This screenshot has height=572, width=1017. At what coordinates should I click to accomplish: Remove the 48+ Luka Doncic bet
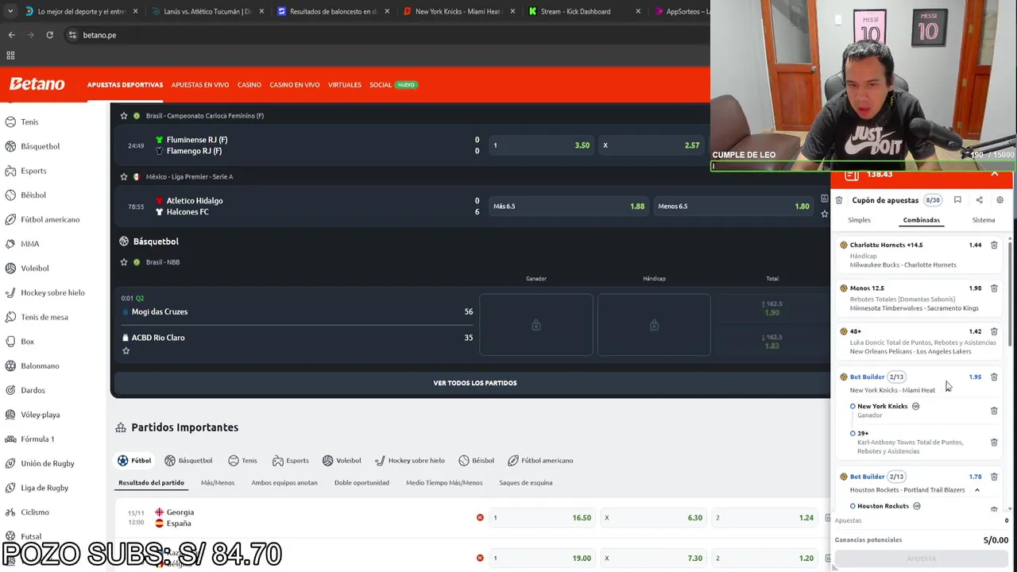tap(994, 331)
